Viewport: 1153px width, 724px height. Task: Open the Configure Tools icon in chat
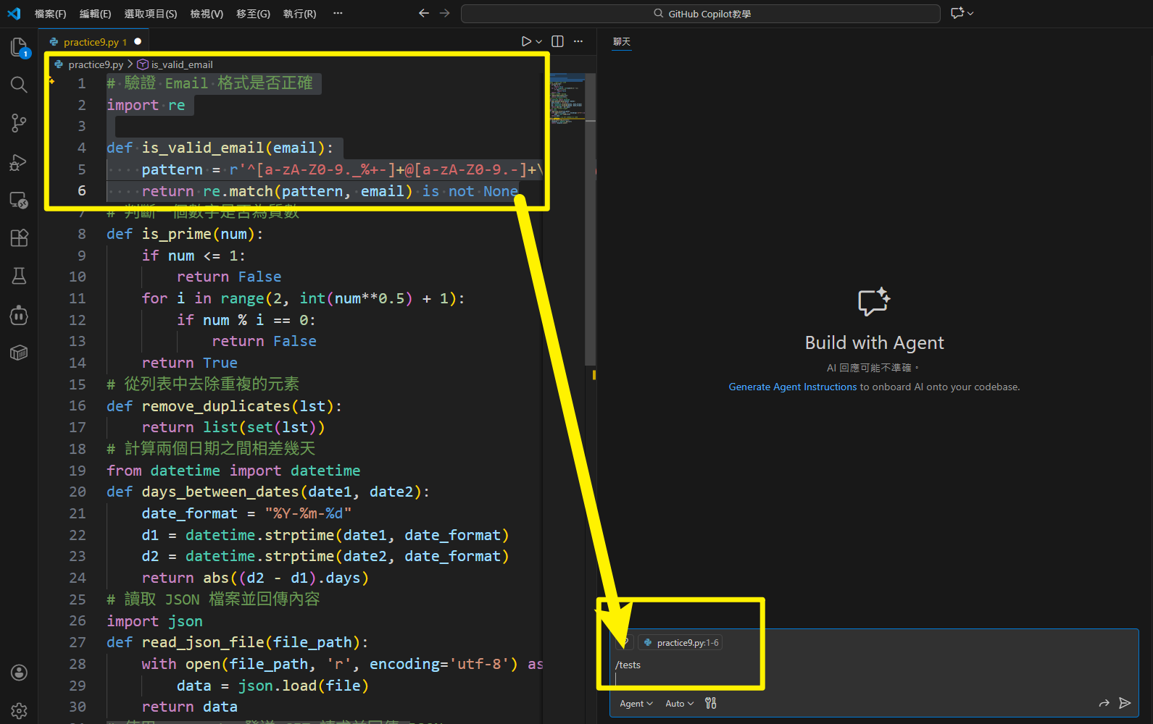710,703
